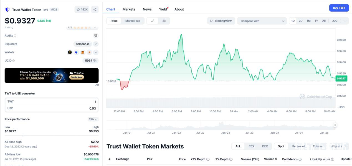Screen dimensions: 352x166
Task: Open the Compare with dropdown
Action: [x=262, y=21]
